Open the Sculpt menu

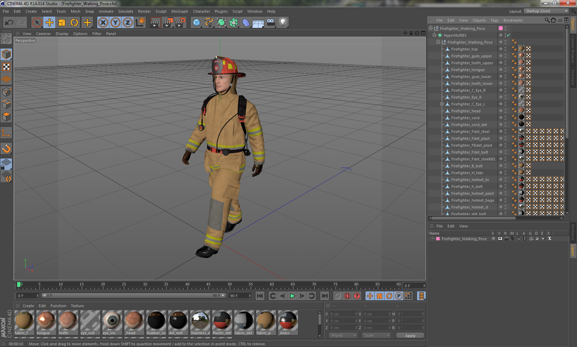(161, 11)
